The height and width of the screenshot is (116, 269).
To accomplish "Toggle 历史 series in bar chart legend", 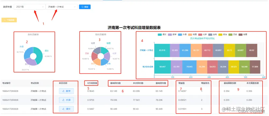I will [233, 34].
